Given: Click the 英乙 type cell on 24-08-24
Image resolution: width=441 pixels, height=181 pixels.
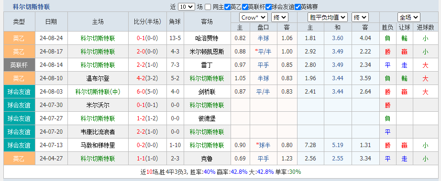Looking at the screenshot, I should coord(19,38).
